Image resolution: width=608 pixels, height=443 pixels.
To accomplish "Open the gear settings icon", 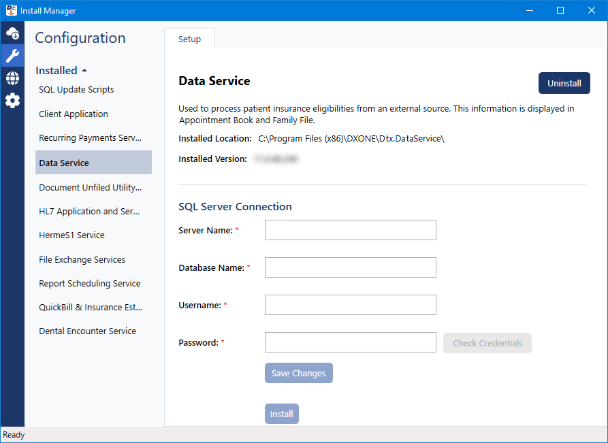I will pyautogui.click(x=12, y=101).
